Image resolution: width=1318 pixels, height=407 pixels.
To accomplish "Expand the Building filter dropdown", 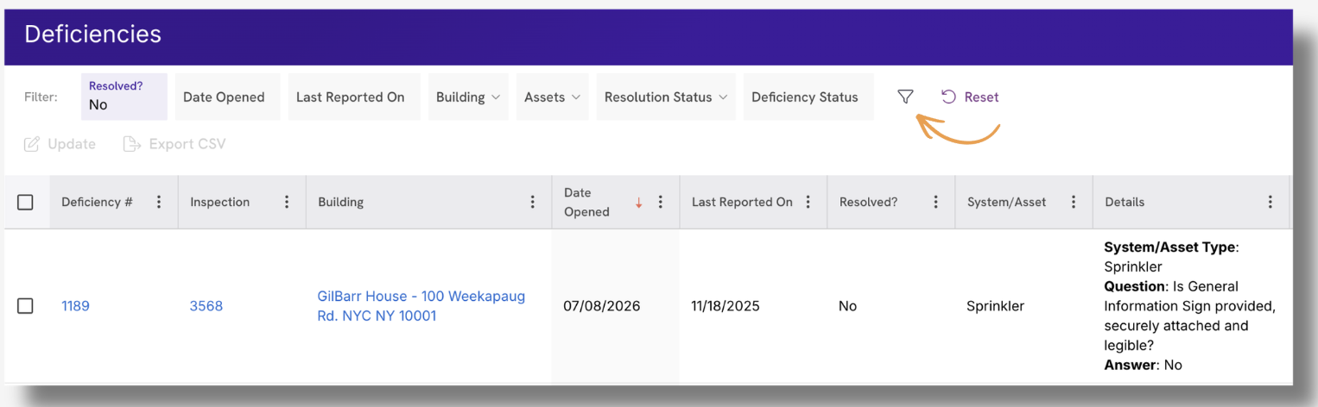I will (468, 97).
